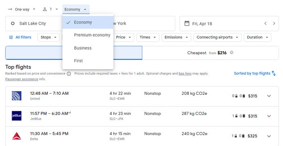Select the 12:48 AM – 7:10 AM United flight
The image size is (283, 146).
coord(142,96)
